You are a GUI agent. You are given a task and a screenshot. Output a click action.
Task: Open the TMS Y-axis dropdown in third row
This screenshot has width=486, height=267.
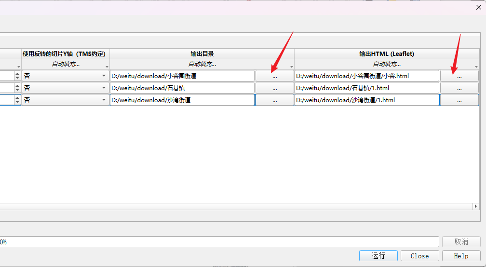(66, 100)
